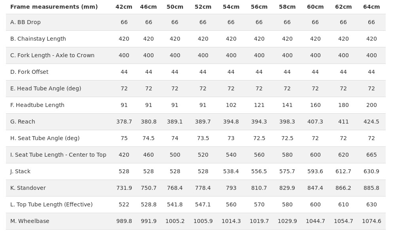Select 'I. Seat Tube Length - Center to Top'
Viewport: 394px width, 236px height.
[58, 155]
